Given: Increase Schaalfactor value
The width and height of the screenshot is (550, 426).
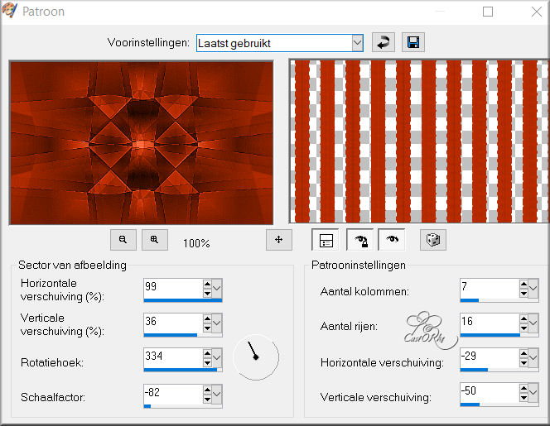Looking at the screenshot, I should tap(207, 390).
